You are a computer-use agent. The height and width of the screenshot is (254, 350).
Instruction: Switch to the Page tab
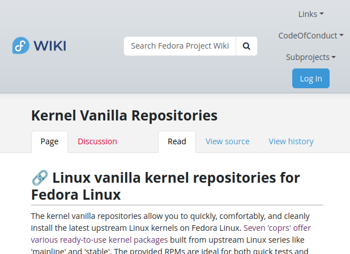coord(49,141)
